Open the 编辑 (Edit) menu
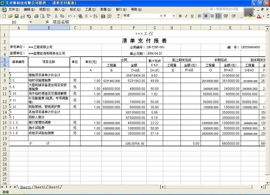270x195 pixels. point(29,9)
